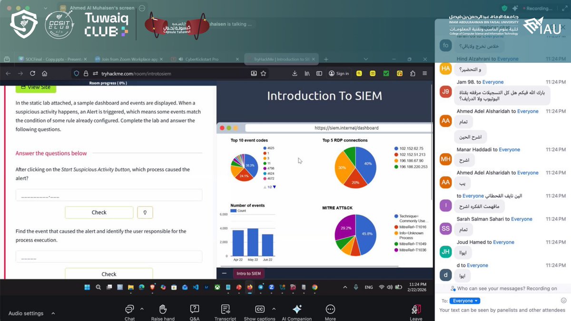Click the user question's answer field
This screenshot has width=571, height=321.
[x=108, y=257]
